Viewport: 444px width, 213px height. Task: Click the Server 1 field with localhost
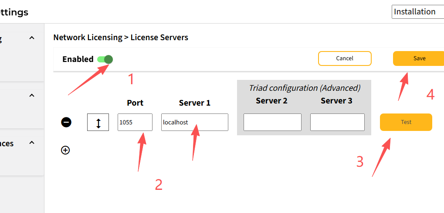[194, 122]
